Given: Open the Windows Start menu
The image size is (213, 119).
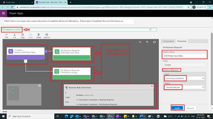Looking at the screenshot, I should pyautogui.click(x=3, y=116).
